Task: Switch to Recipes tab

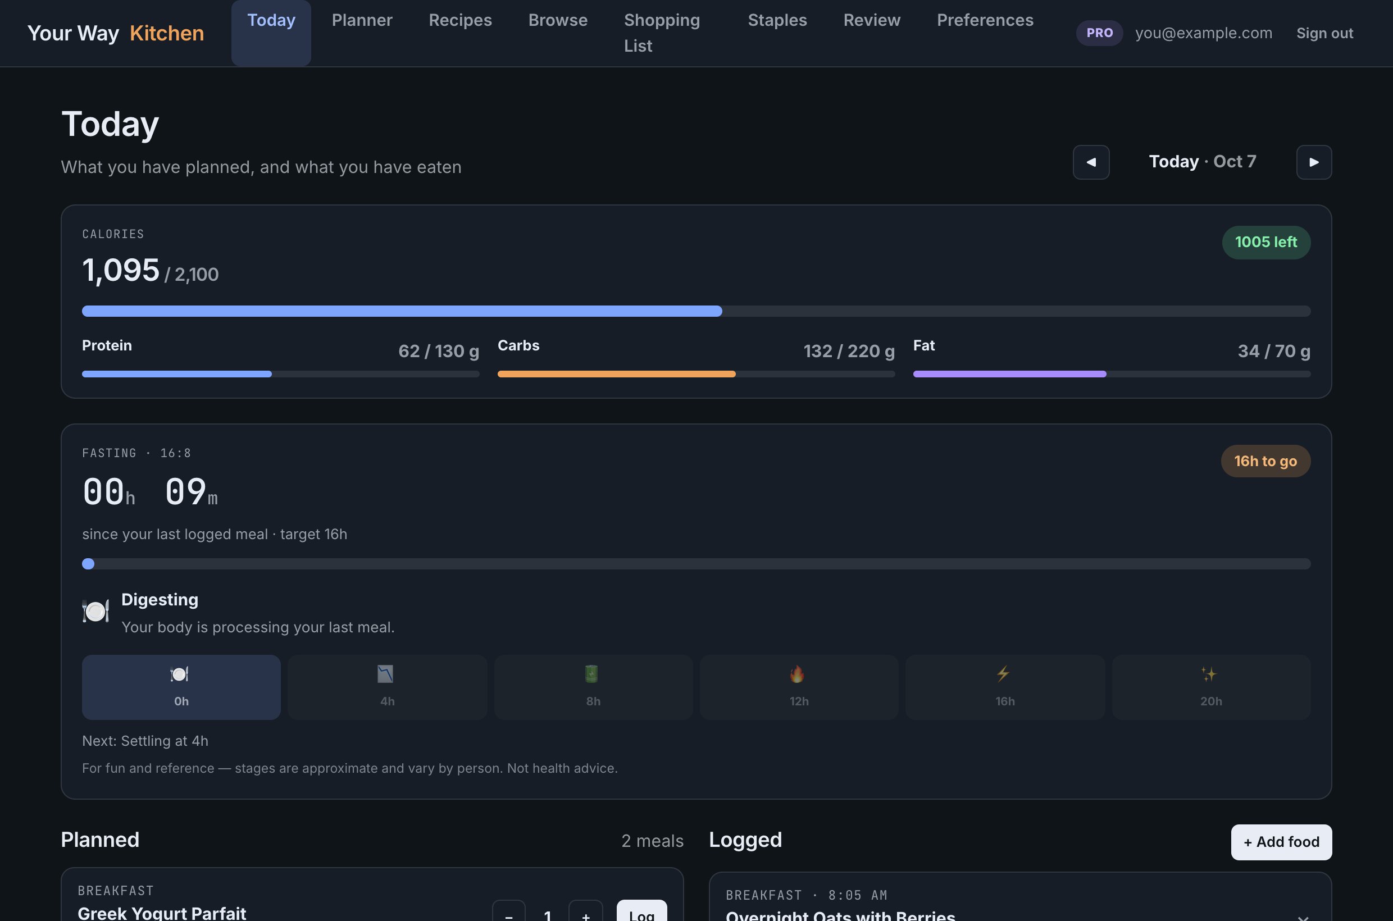Action: pyautogui.click(x=460, y=20)
